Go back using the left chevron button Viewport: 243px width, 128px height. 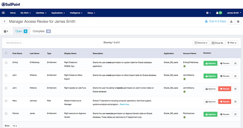click(x=4, y=21)
